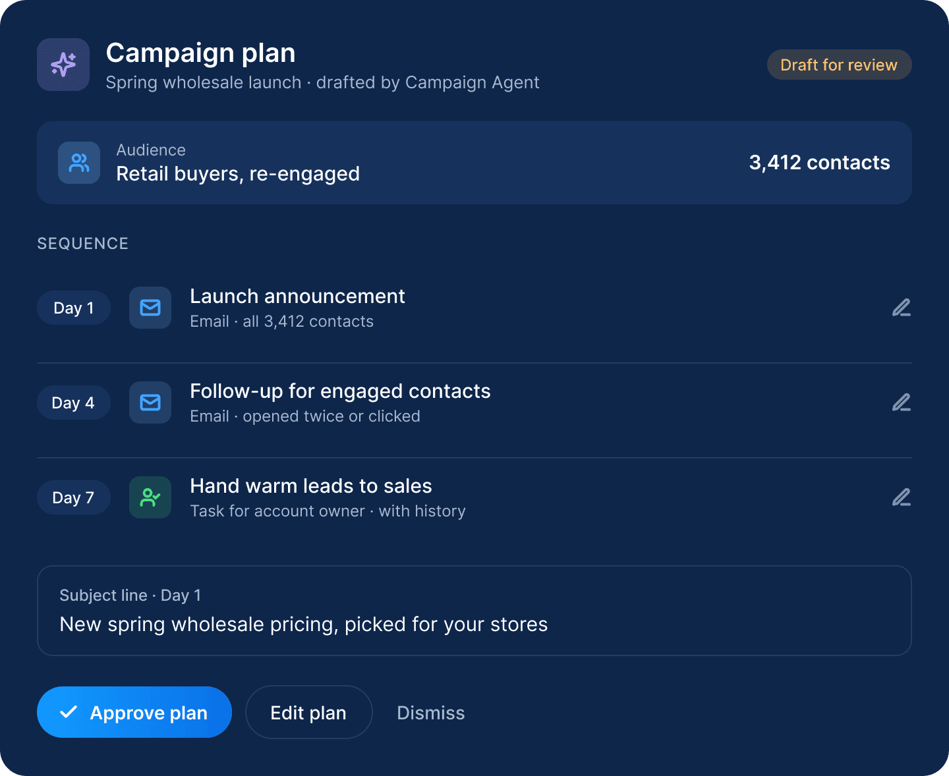Image resolution: width=949 pixels, height=776 pixels.
Task: Click the '3,412 contacts' count
Action: tap(819, 163)
